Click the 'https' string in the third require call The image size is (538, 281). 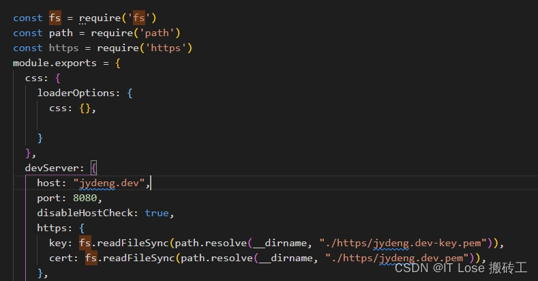point(166,48)
